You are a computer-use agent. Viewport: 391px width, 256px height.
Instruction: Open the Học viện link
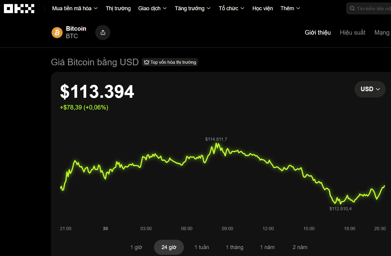[x=263, y=8]
